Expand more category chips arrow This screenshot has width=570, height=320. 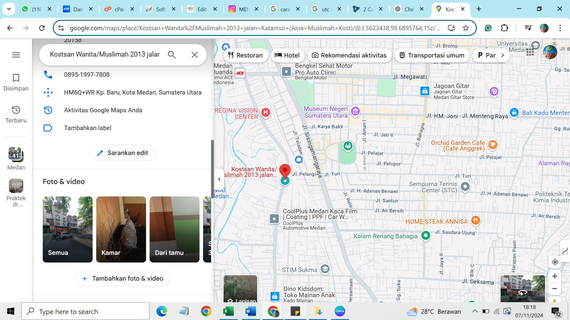point(503,55)
